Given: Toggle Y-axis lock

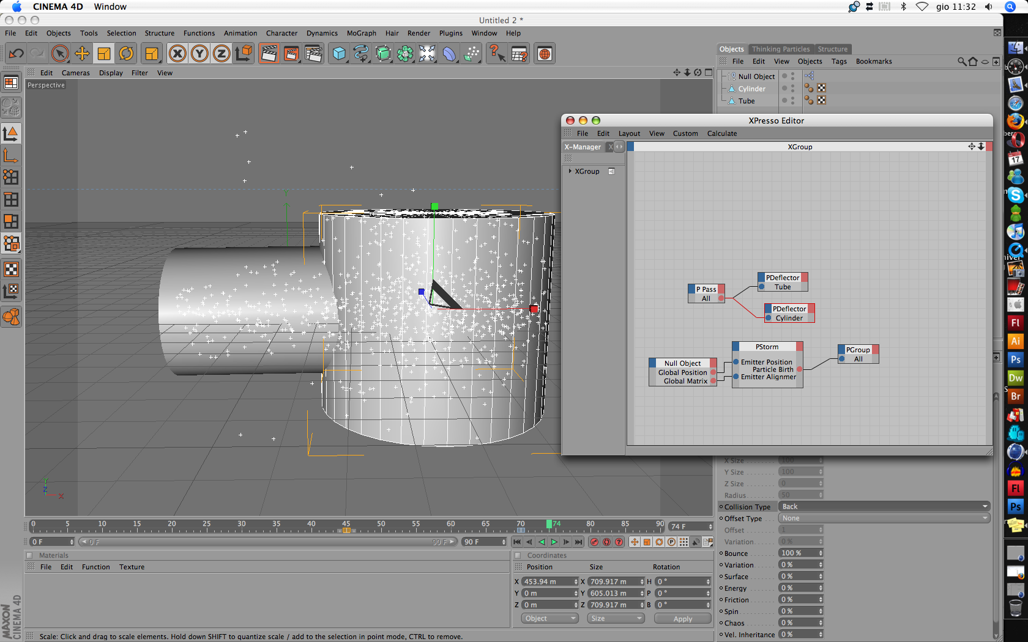Looking at the screenshot, I should point(199,54).
